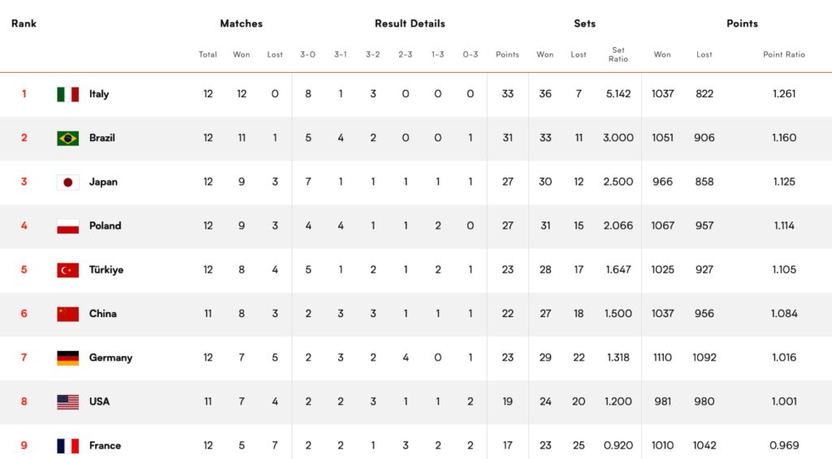This screenshot has height=459, width=832.
Task: Click the USA flag icon
Action: [68, 401]
